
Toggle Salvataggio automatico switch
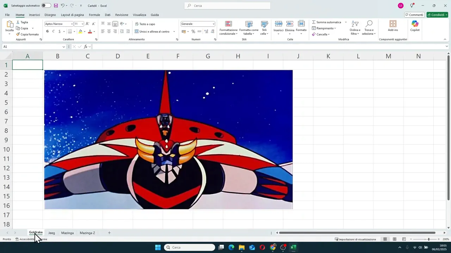[x=46, y=6]
